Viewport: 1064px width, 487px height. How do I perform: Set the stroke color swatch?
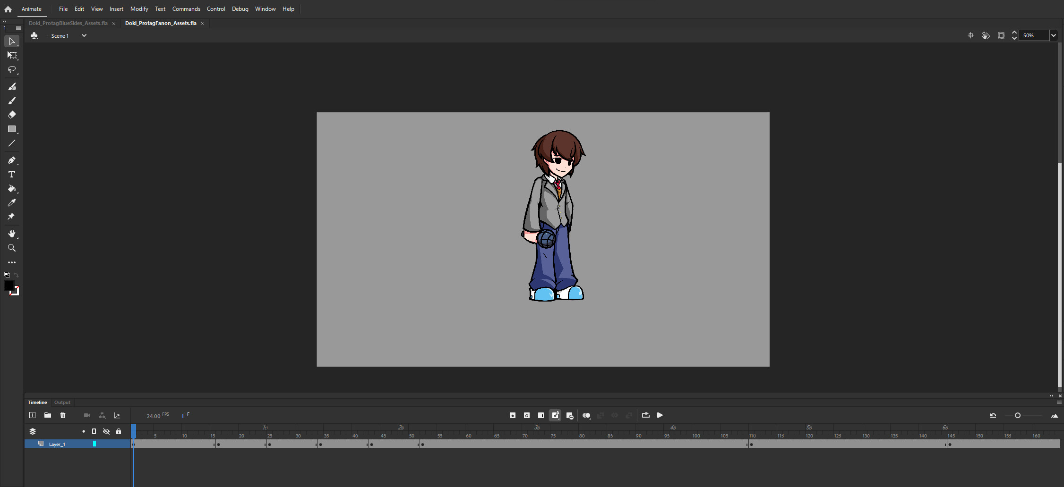click(x=9, y=285)
